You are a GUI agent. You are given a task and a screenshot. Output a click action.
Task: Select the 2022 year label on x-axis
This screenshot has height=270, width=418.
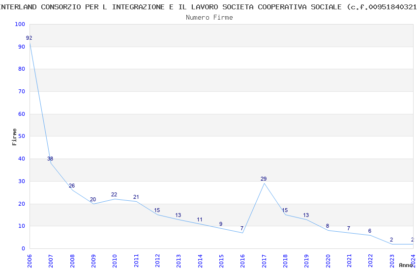371,261
